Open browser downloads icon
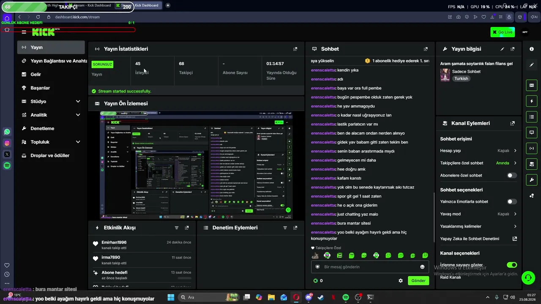The width and height of the screenshot is (541, 304). pyautogui.click(x=492, y=17)
